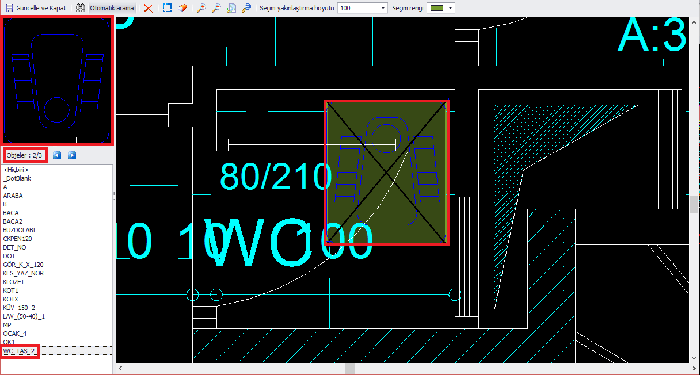Viewport: 700px width, 375px height.
Task: Click the zoom search magnifier icon
Action: point(246,8)
